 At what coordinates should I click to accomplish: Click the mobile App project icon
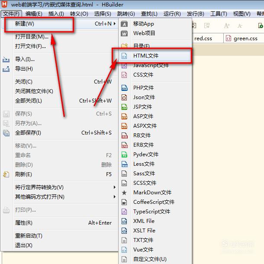point(124,24)
